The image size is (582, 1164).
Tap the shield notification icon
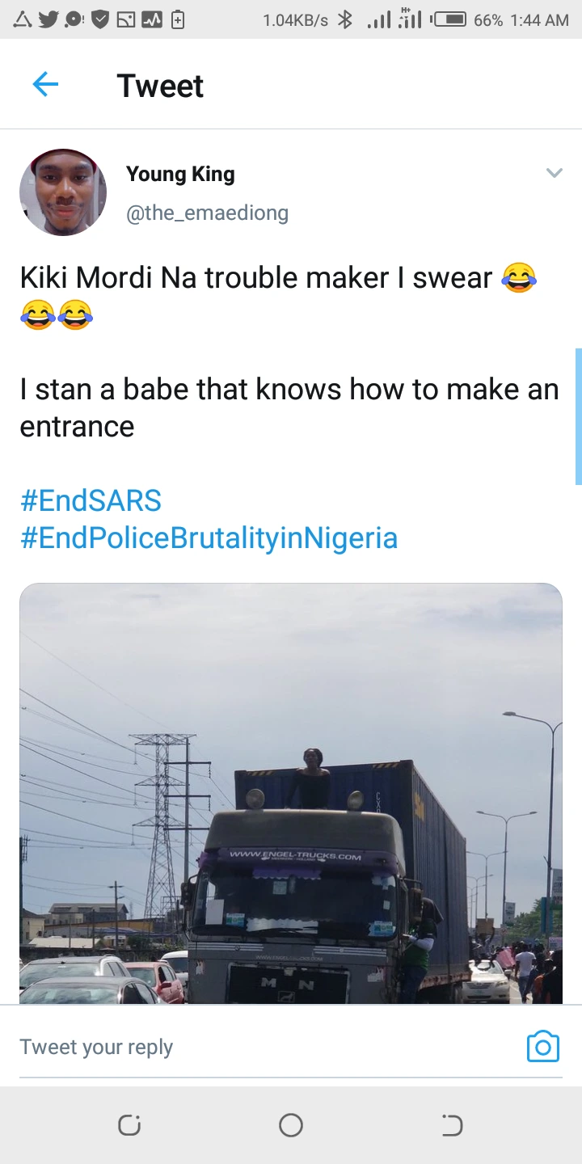100,19
